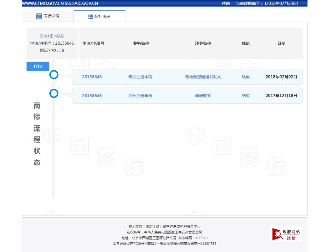Click the 等待受理通知书发文 step name
Viewport: 326px width, 252px height.
coord(203,77)
